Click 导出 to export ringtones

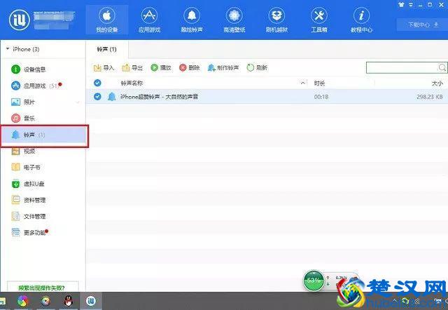tap(132, 68)
